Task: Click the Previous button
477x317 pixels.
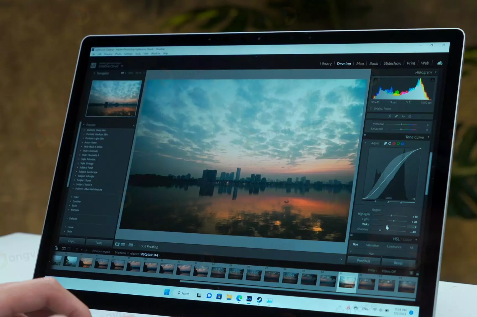Action: [x=363, y=261]
